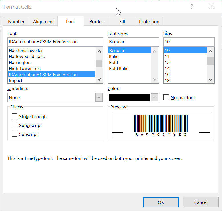Click the black font color swatch
The width and height of the screenshot is (222, 211).
coord(130,97)
